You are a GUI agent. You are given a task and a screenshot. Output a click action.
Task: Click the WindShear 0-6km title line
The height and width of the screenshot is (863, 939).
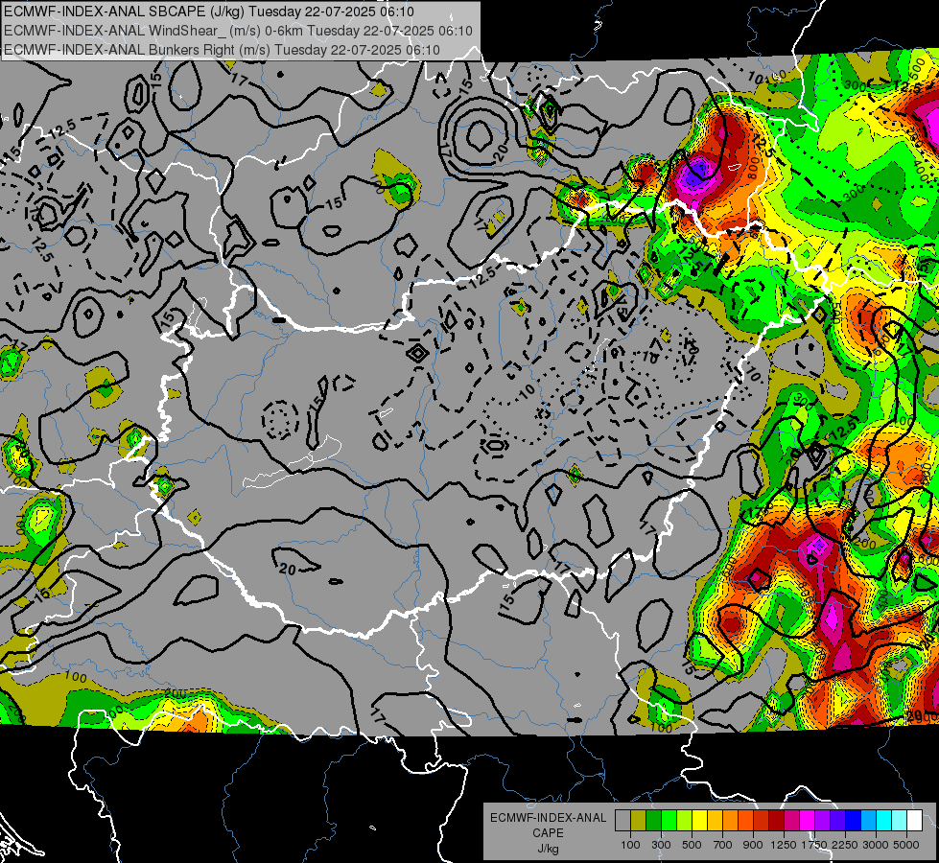(x=238, y=31)
